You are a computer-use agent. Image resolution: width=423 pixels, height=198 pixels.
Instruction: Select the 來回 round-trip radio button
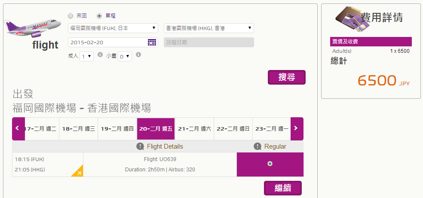pyautogui.click(x=70, y=16)
